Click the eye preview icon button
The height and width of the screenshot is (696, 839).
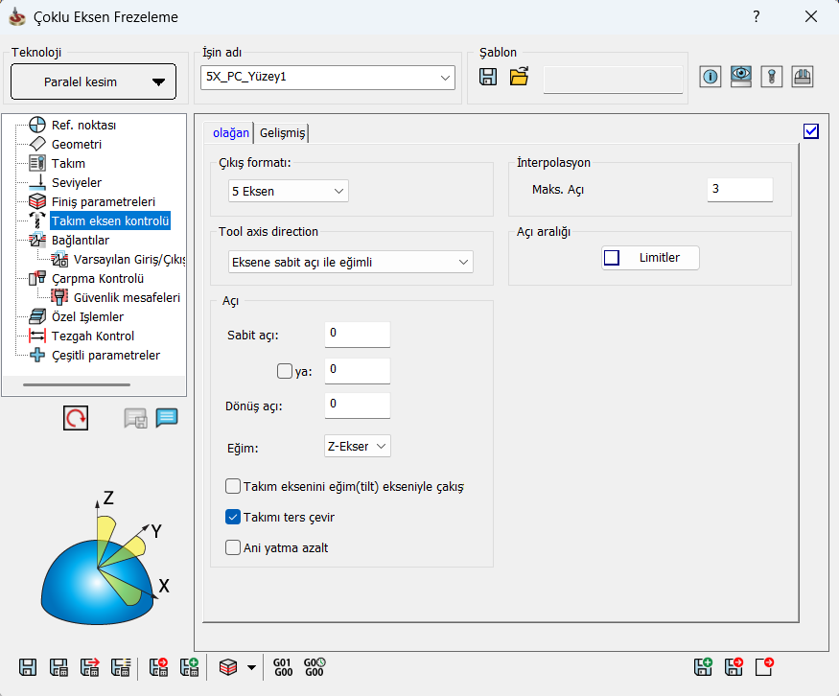pyautogui.click(x=740, y=78)
